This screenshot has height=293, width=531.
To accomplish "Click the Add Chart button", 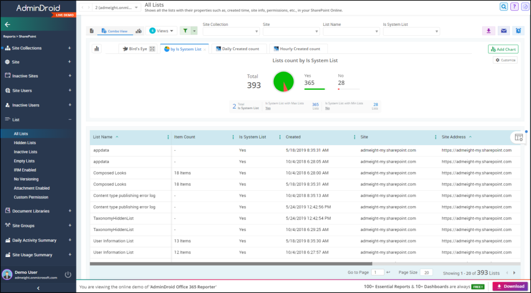I will click(503, 49).
